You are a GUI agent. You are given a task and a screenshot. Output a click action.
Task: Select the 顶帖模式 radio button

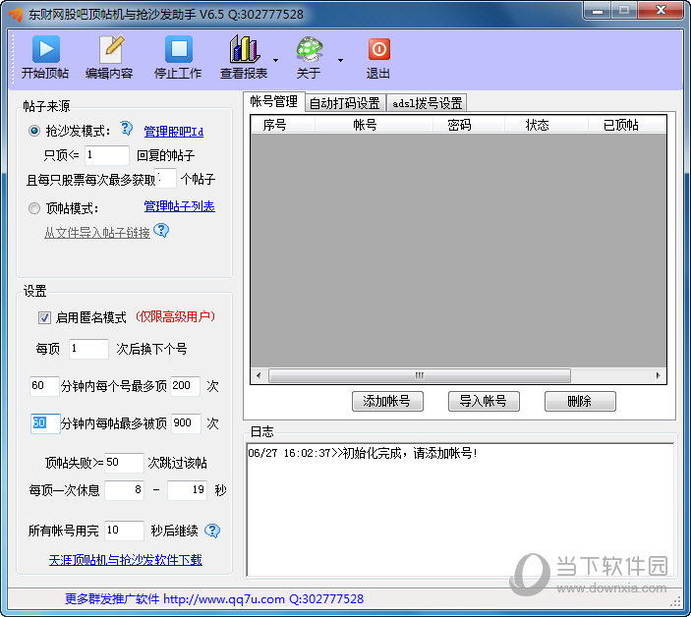click(34, 208)
